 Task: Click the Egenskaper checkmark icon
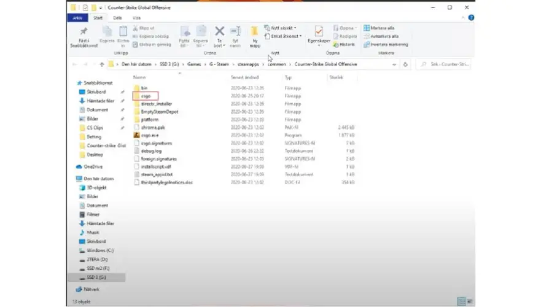pyautogui.click(x=319, y=31)
